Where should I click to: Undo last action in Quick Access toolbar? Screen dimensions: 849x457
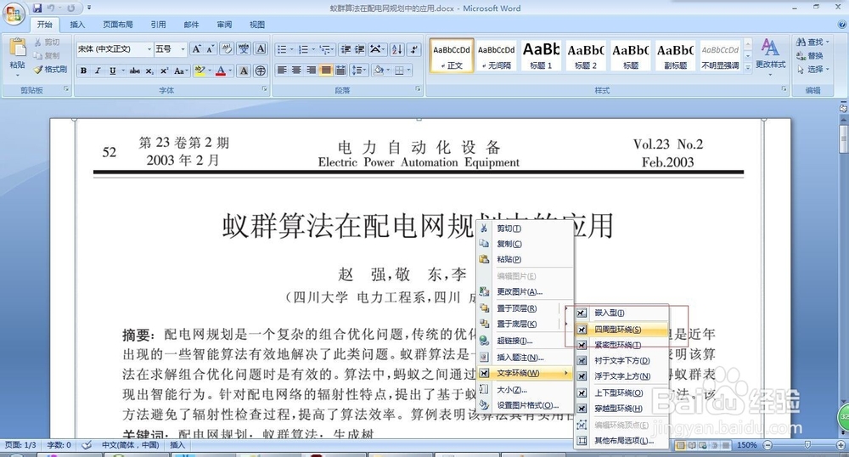[x=52, y=8]
